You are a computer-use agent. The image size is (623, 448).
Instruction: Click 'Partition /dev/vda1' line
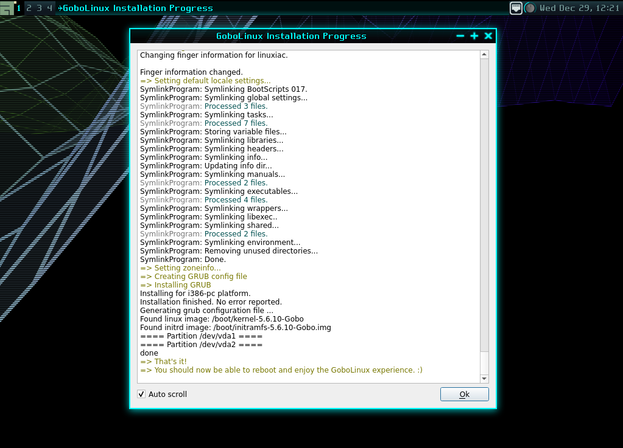201,336
